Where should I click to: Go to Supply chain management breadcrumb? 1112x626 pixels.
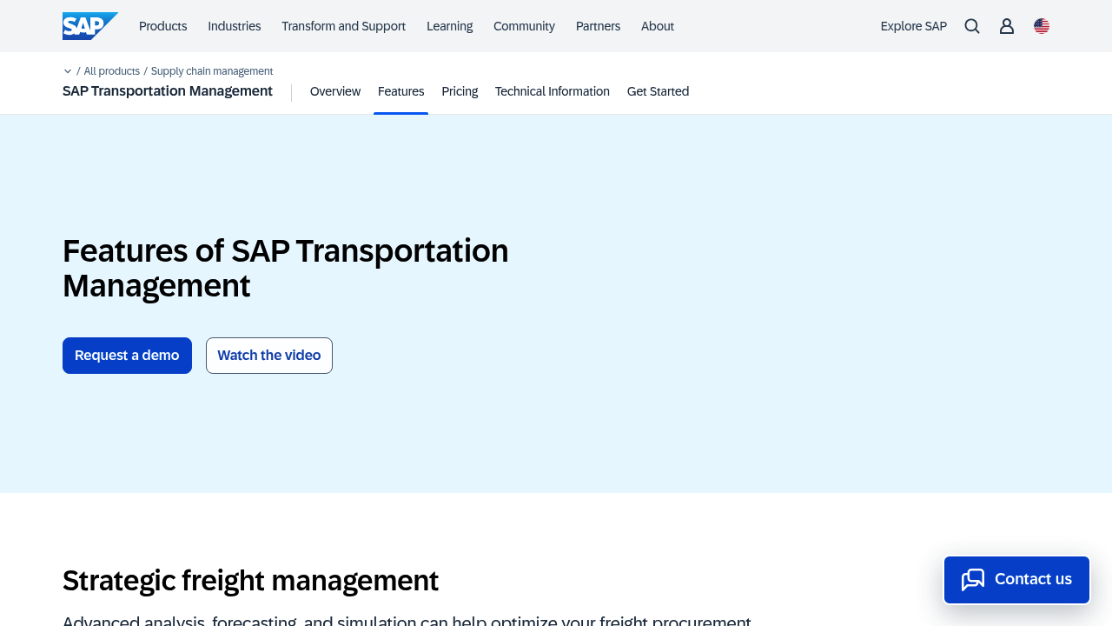point(212,71)
